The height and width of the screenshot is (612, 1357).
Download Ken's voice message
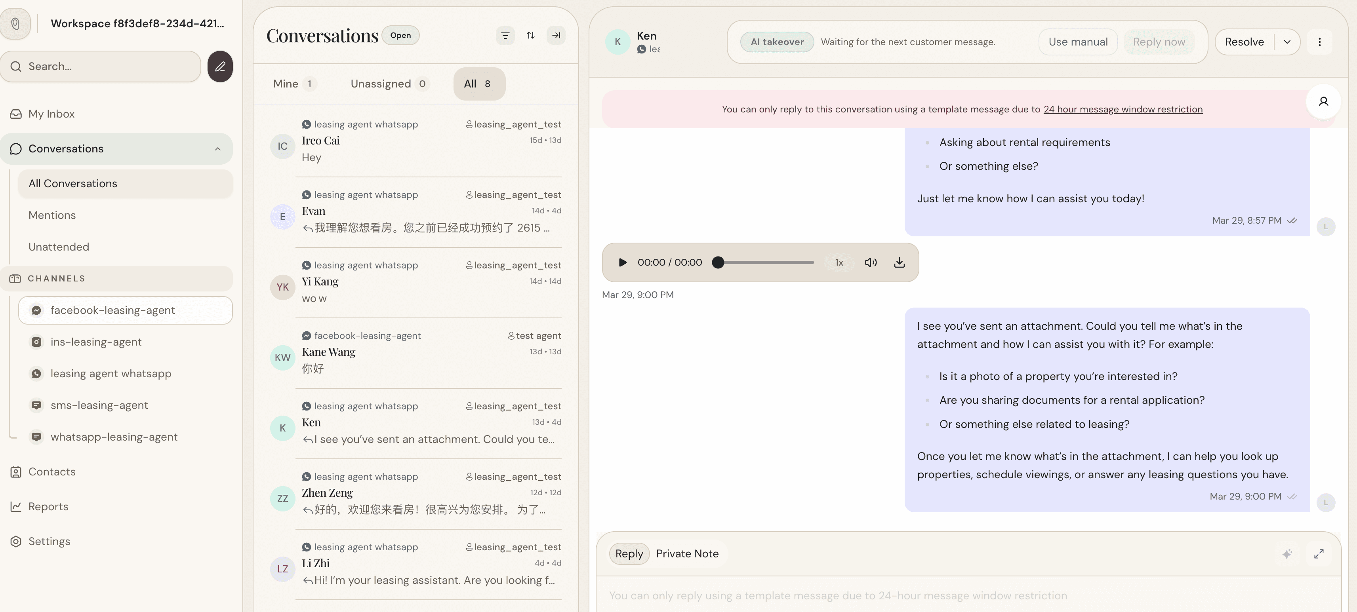click(899, 262)
